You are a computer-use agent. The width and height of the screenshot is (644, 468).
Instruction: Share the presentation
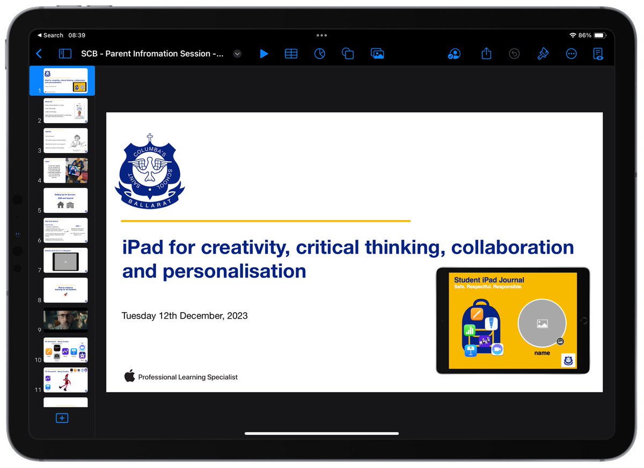[x=486, y=53]
